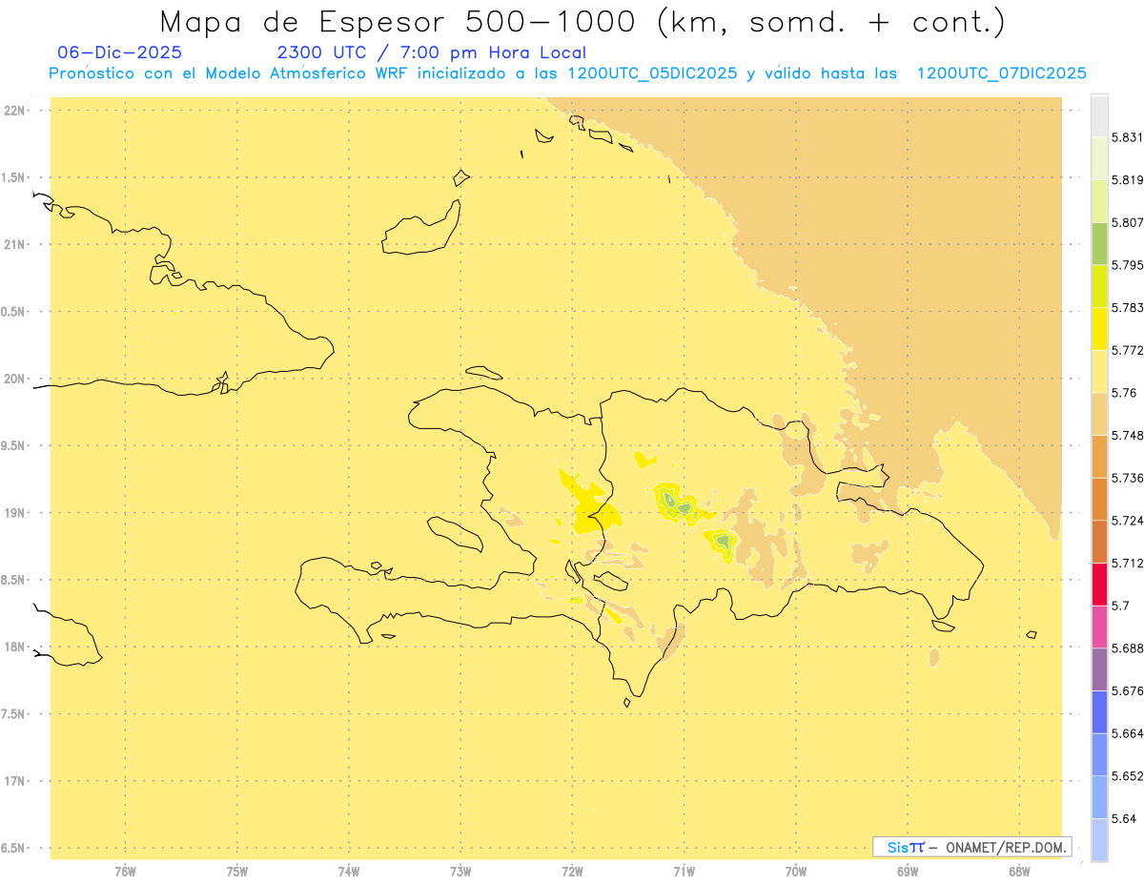Click the pink swatch in the color legend
This screenshot has height=884, width=1144.
(x=1099, y=626)
